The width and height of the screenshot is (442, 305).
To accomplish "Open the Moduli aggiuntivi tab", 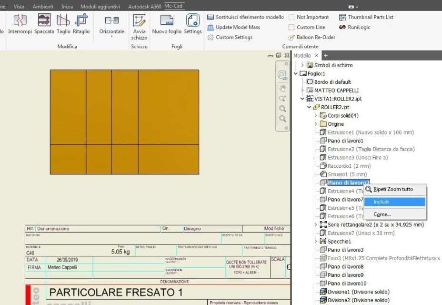I will [100, 7].
